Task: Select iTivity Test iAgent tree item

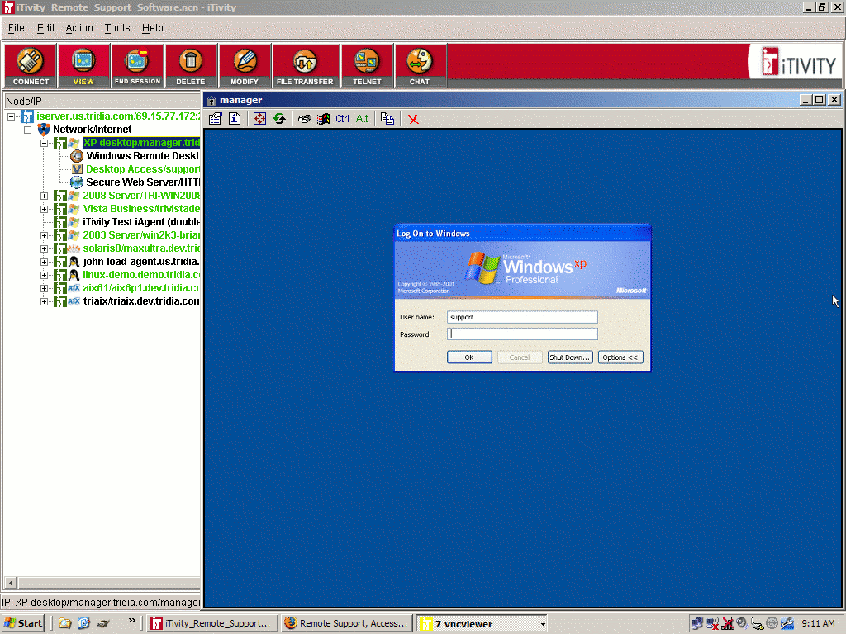Action: pyautogui.click(x=140, y=222)
